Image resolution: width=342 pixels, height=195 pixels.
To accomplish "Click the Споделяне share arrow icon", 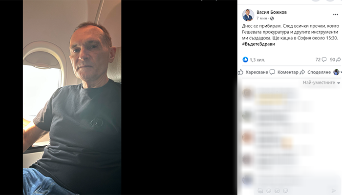I will coord(302,72).
